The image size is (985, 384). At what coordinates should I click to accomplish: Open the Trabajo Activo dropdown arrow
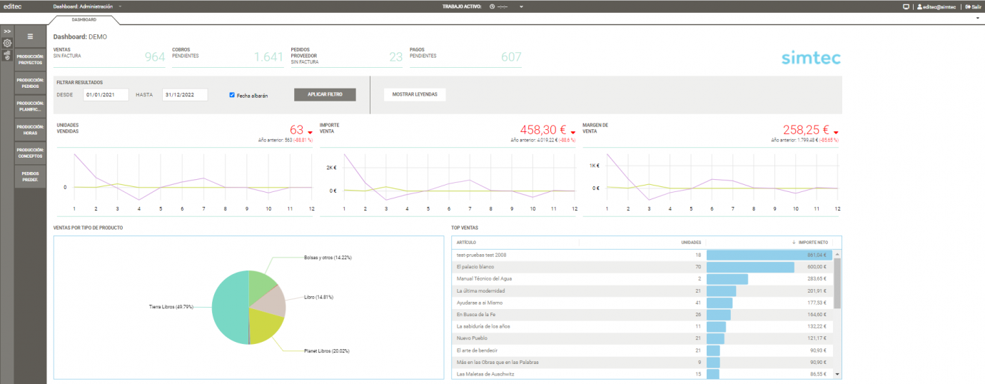click(522, 6)
